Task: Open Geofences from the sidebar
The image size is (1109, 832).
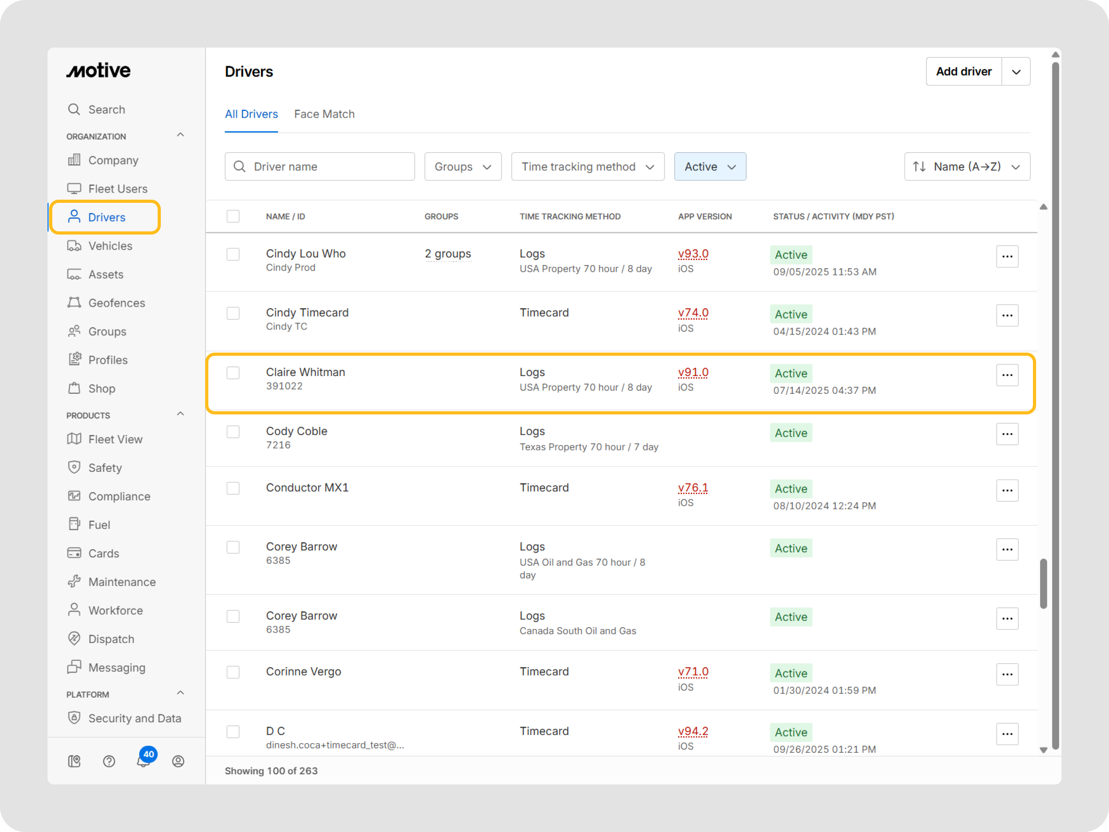Action: [116, 303]
